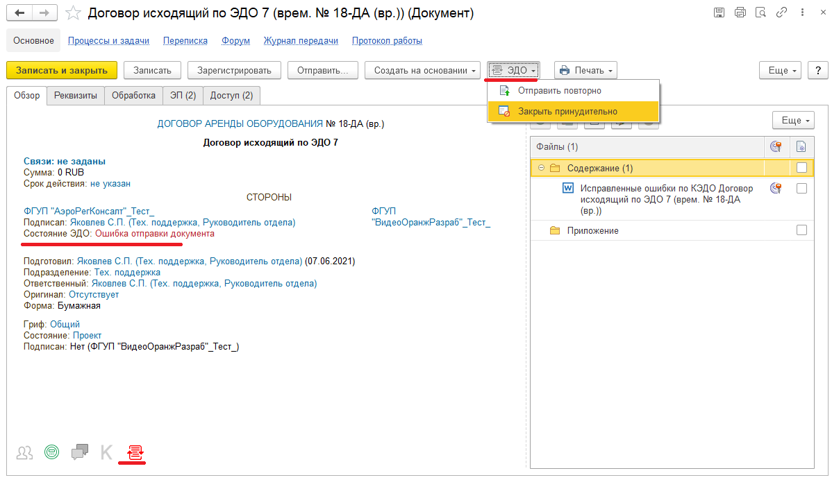The width and height of the screenshot is (832, 480).
Task: Click the green approval status circle icon
Action: click(51, 453)
